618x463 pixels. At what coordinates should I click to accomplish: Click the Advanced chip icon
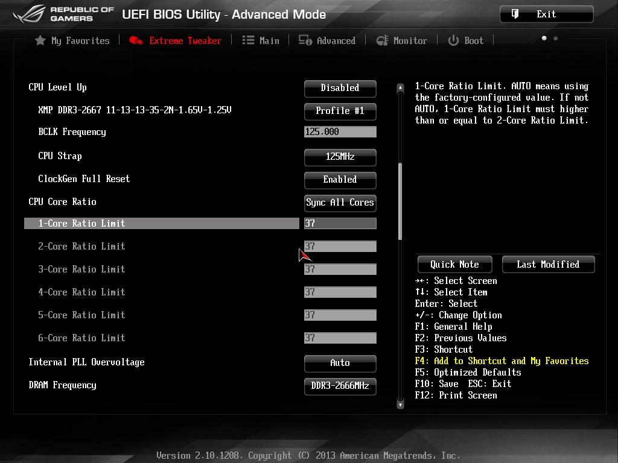pyautogui.click(x=305, y=40)
